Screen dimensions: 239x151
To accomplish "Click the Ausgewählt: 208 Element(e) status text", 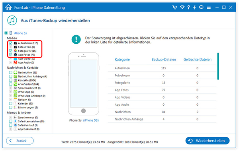I will click(133, 142).
